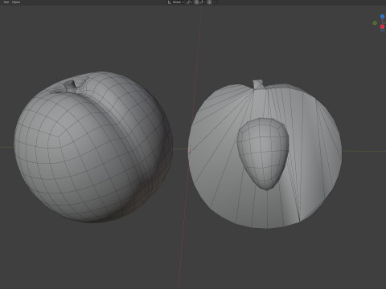Viewport: 386px width, 289px height.
Task: Select the whole peach mesh object
Action: (93, 147)
